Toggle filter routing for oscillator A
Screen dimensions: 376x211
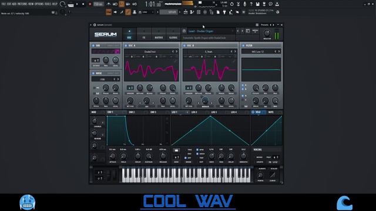tap(243, 86)
